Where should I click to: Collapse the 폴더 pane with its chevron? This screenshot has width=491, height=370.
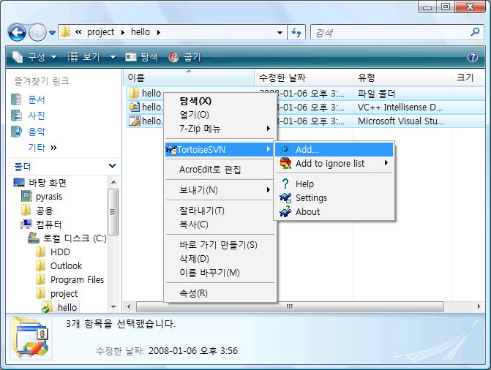[x=112, y=167]
